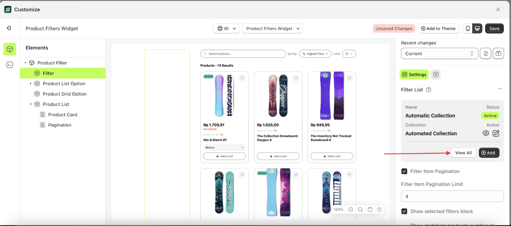The image size is (511, 226).
Task: Toggle visibility of Automated Collection filter
Action: pos(486,133)
